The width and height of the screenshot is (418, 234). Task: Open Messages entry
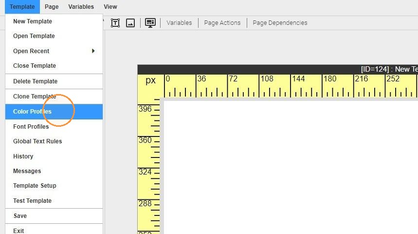click(x=54, y=171)
